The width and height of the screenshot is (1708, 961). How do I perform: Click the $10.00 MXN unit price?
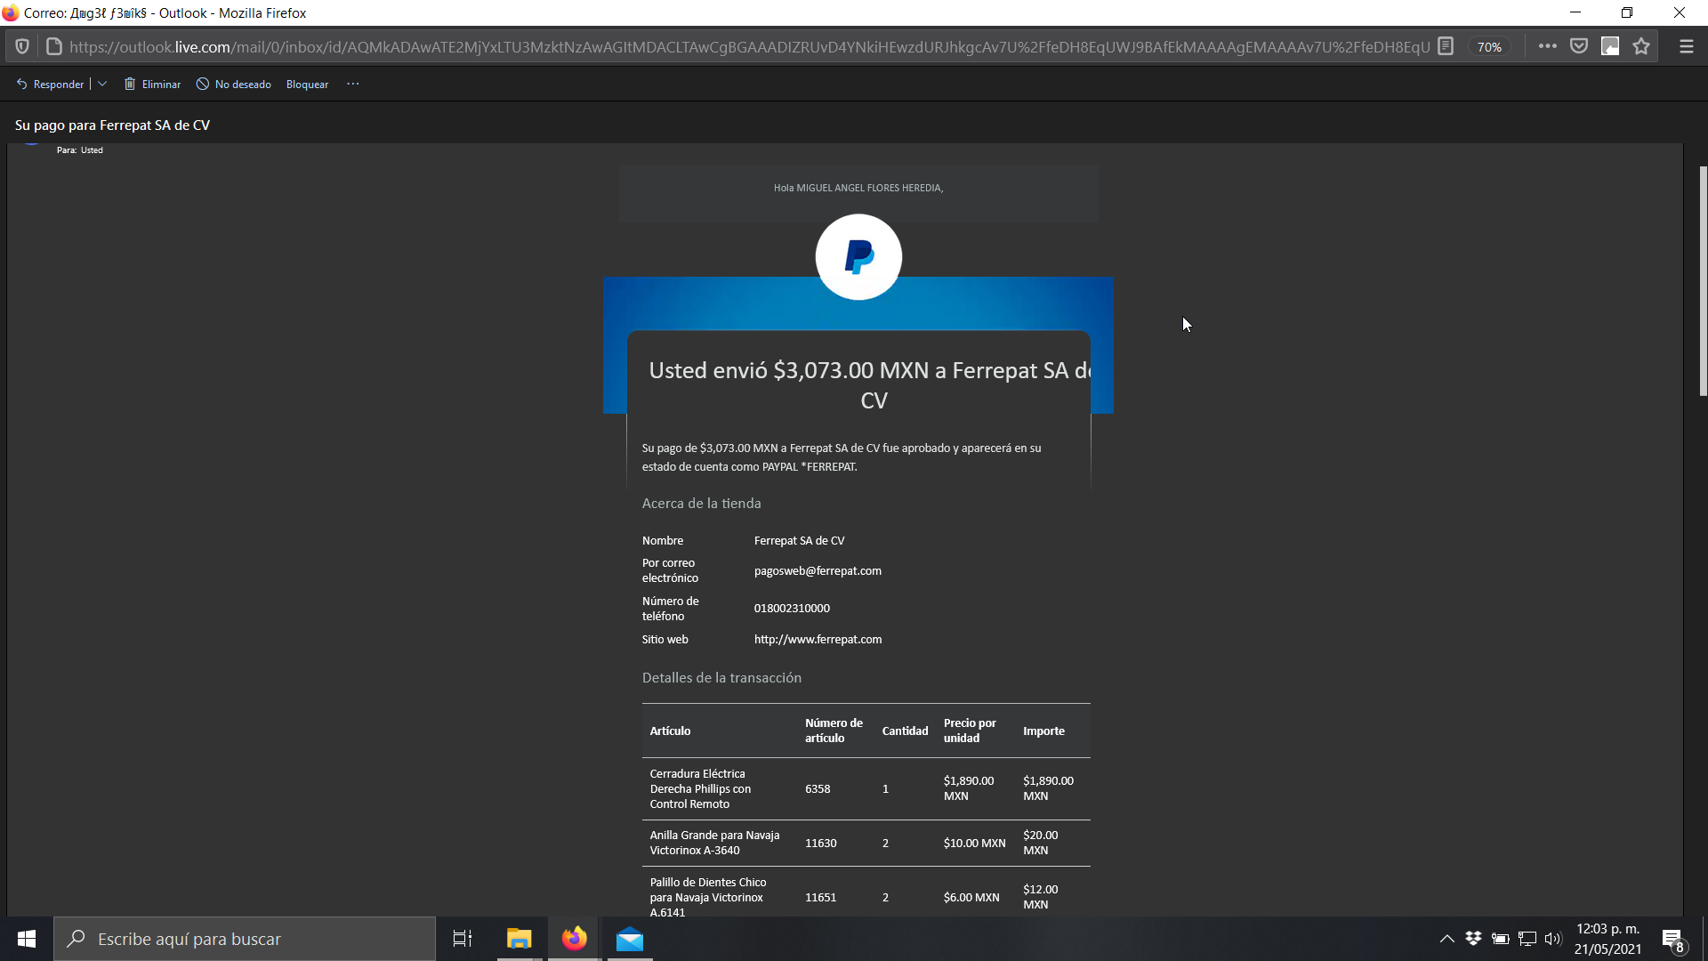tap(974, 844)
